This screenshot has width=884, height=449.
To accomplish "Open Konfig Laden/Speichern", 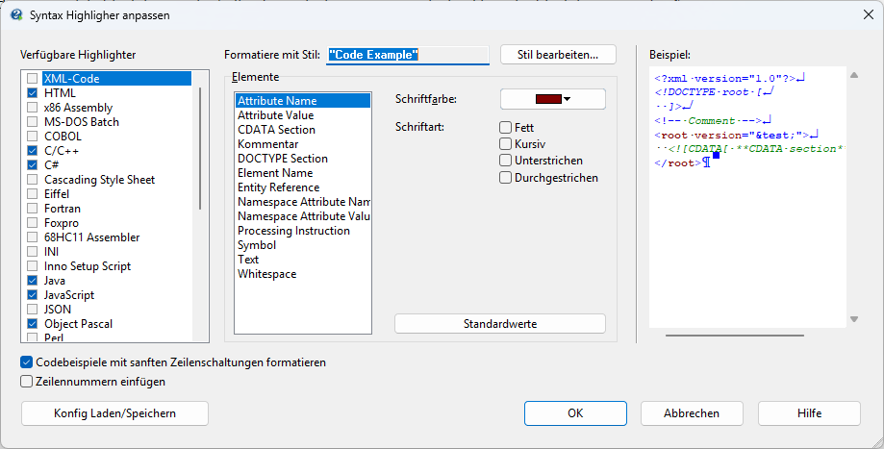I will pyautogui.click(x=114, y=413).
